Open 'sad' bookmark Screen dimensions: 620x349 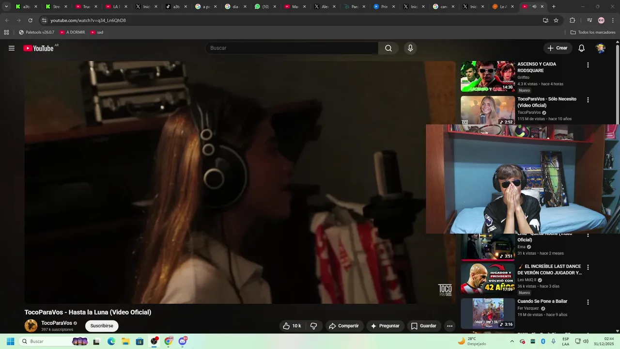click(96, 32)
